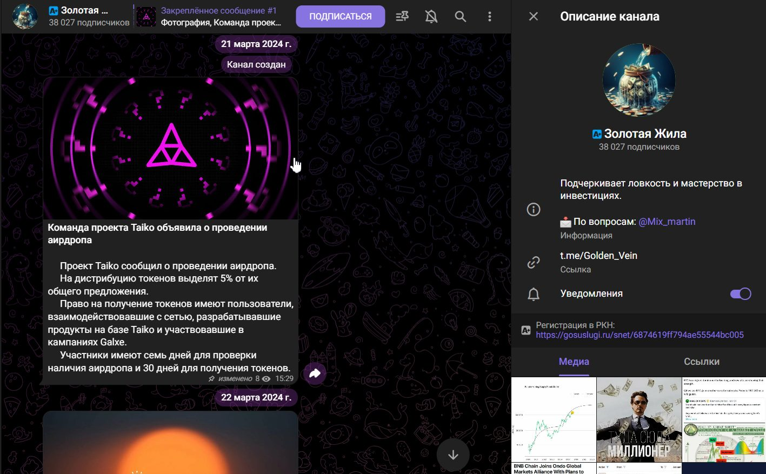Jump to latest messages with down arrow
The width and height of the screenshot is (766, 474).
pos(453,455)
